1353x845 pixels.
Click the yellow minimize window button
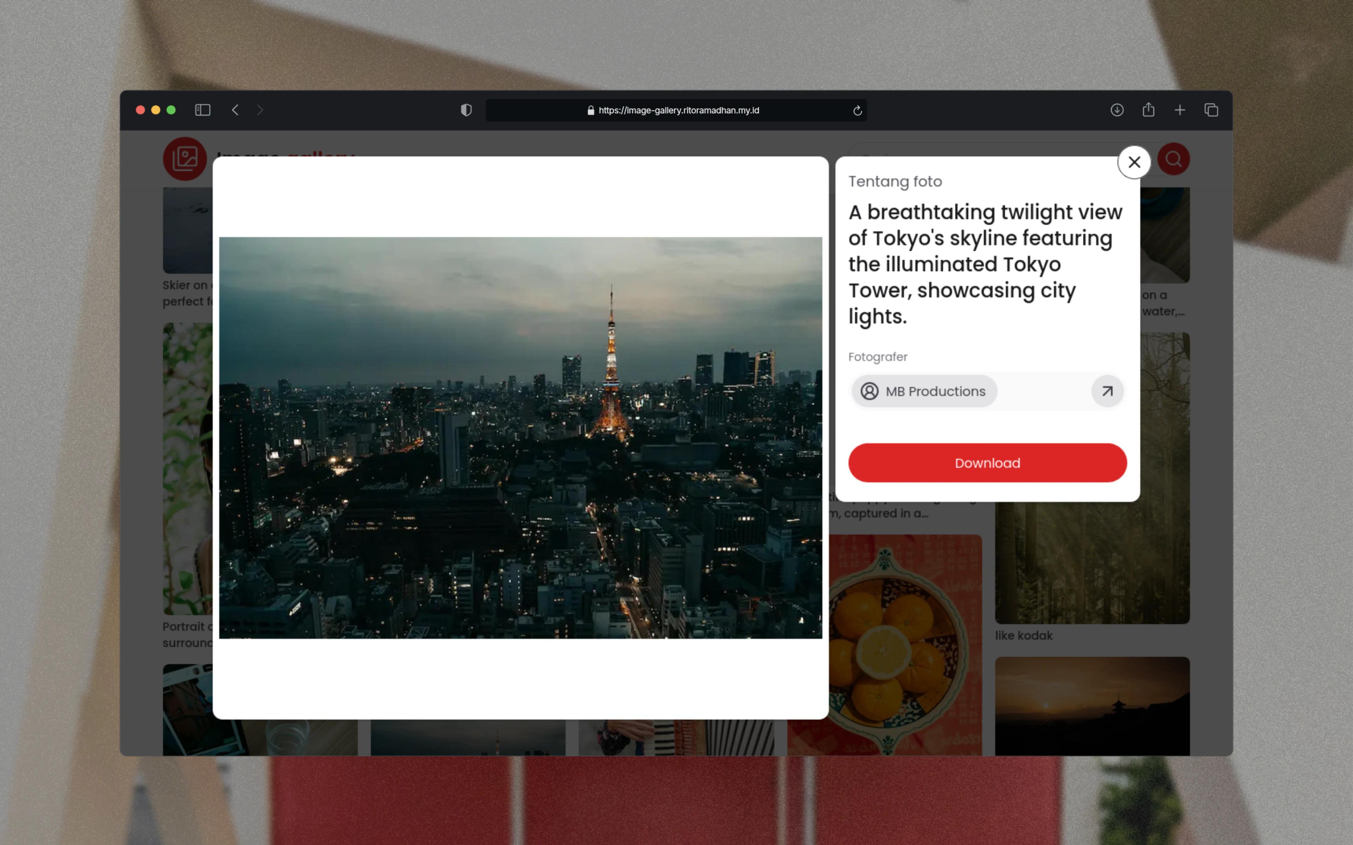pyautogui.click(x=155, y=110)
